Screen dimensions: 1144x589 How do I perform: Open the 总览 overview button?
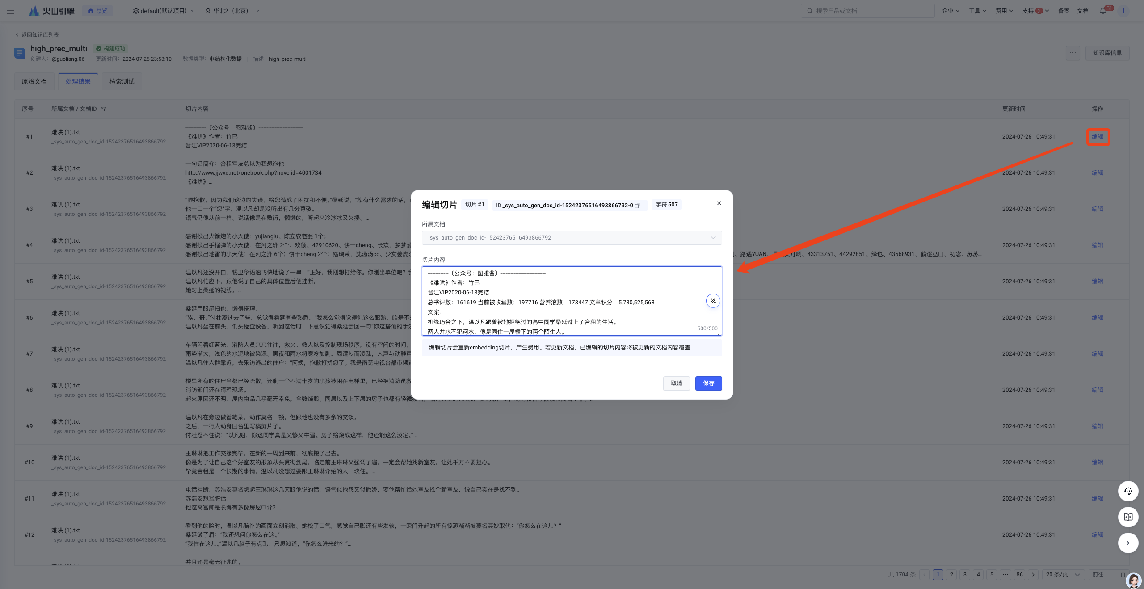point(97,11)
